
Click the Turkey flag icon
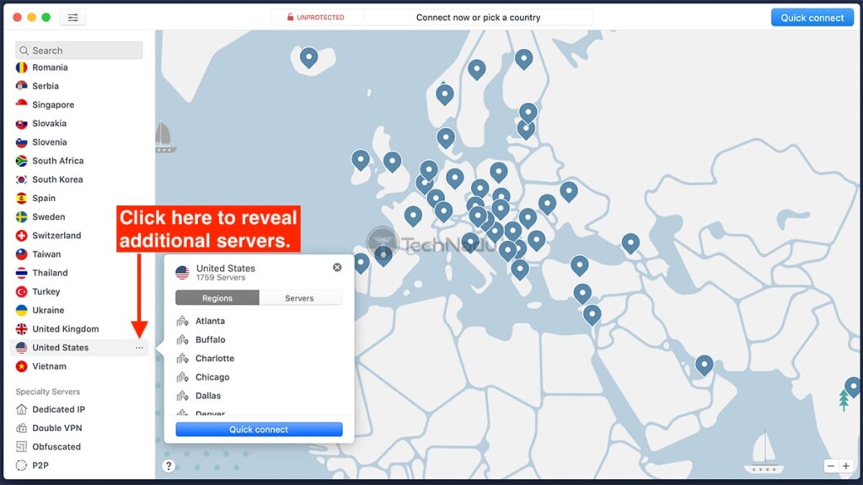(21, 292)
